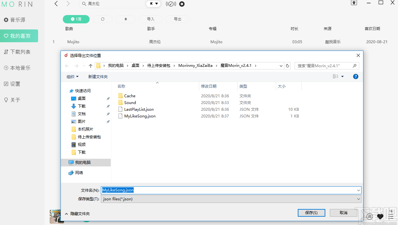The height and width of the screenshot is (225, 398).
Task: Select 视频 in the navigation tree
Action: point(82,145)
